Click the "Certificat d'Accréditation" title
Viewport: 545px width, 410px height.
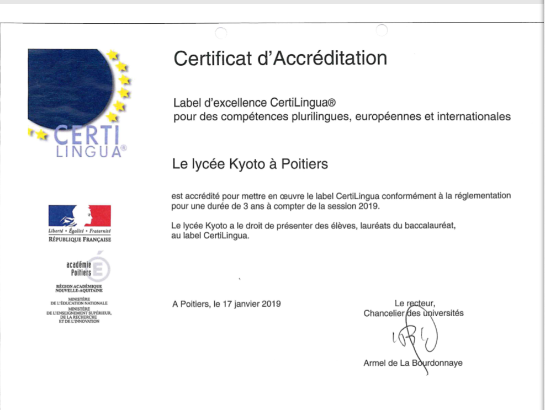click(280, 58)
